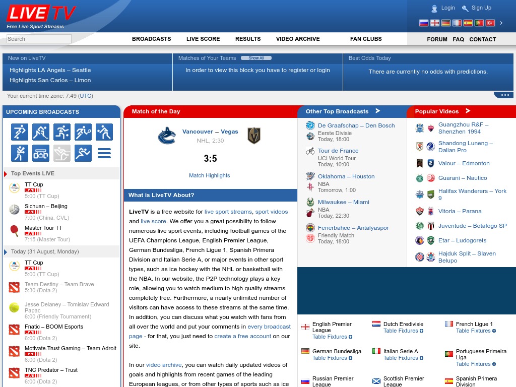Viewport: 516px width, 387px height.
Task: Click the Sign Up key icon
Action: 465,8
